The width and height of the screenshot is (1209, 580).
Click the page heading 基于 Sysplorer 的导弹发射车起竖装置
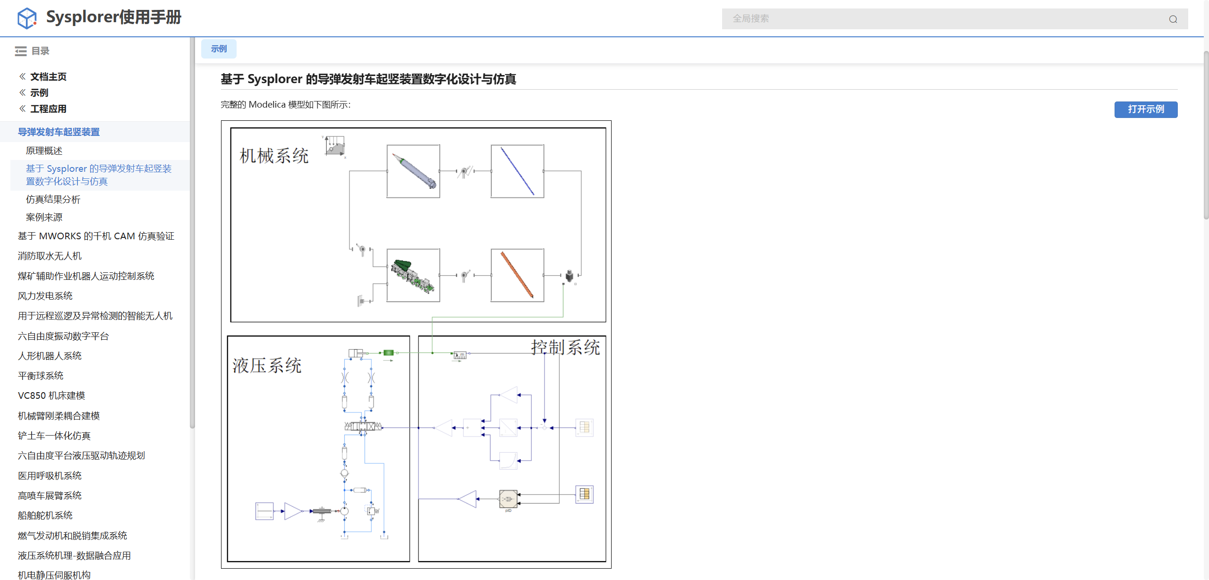pos(368,79)
